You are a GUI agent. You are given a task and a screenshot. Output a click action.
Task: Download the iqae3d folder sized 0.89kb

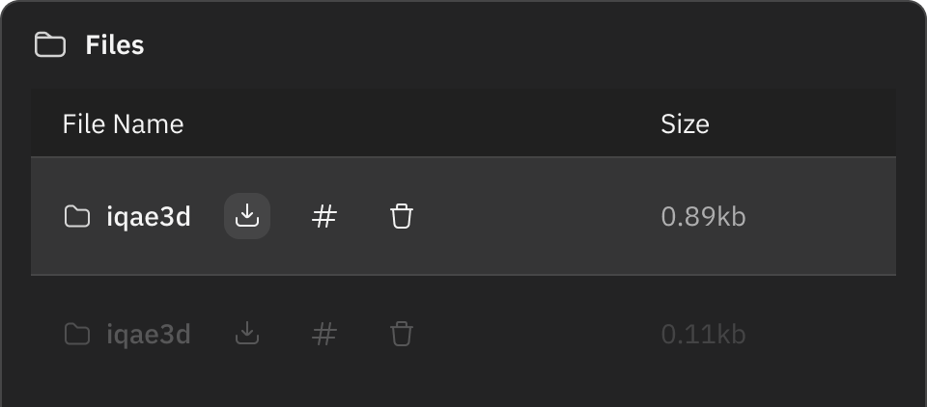[x=247, y=216]
